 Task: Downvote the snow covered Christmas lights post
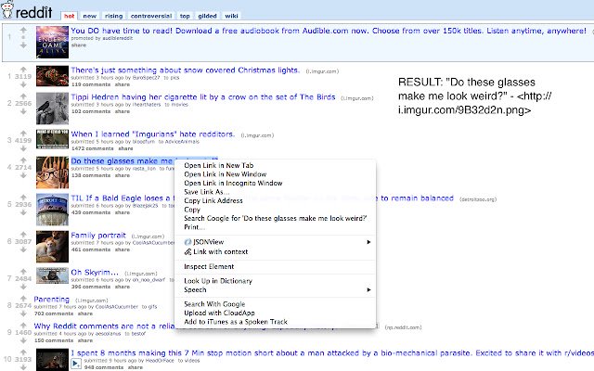pyautogui.click(x=23, y=84)
